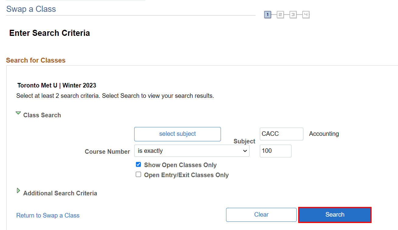Screen dimensions: 398x230
Task: Enable Open Entry/Exit Classes Only checkbox
Action: point(138,175)
